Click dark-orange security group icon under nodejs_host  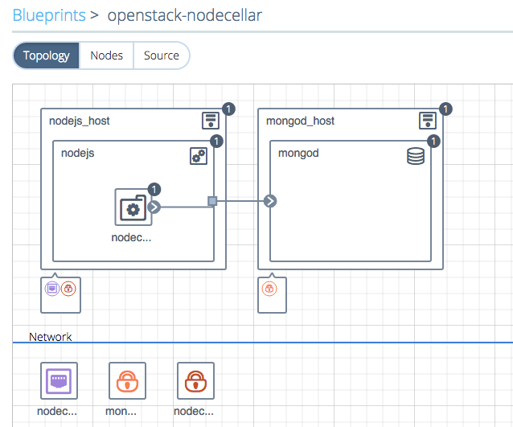point(68,289)
